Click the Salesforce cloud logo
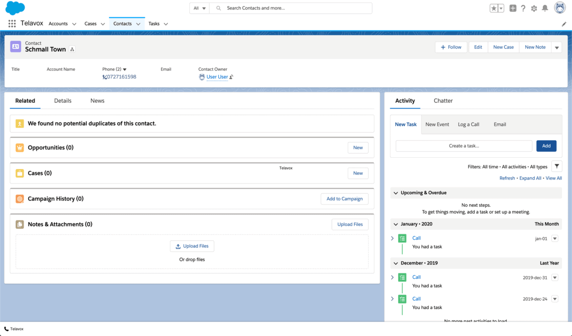The height and width of the screenshot is (336, 572). 15,8
